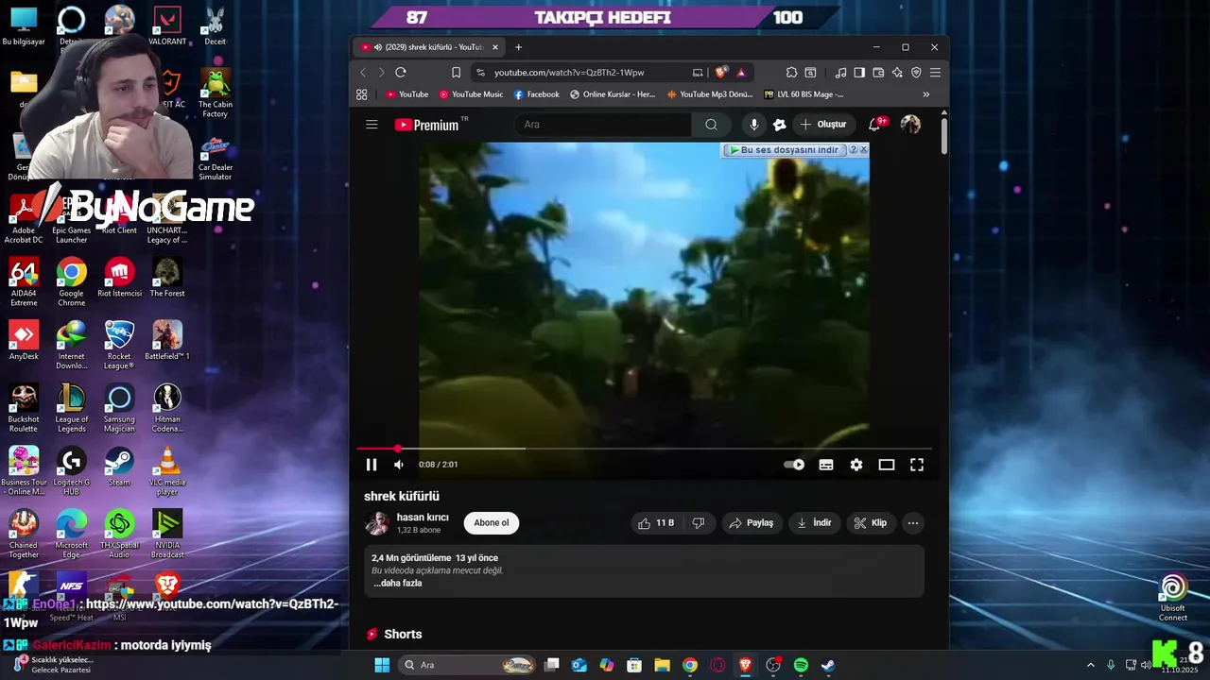Switch to theater mode view
Screen dimensions: 1210x680
(887, 465)
